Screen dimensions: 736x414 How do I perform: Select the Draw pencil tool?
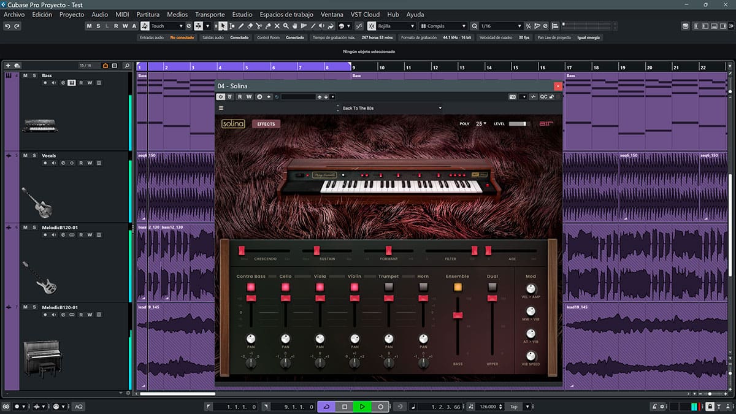[x=241, y=26]
